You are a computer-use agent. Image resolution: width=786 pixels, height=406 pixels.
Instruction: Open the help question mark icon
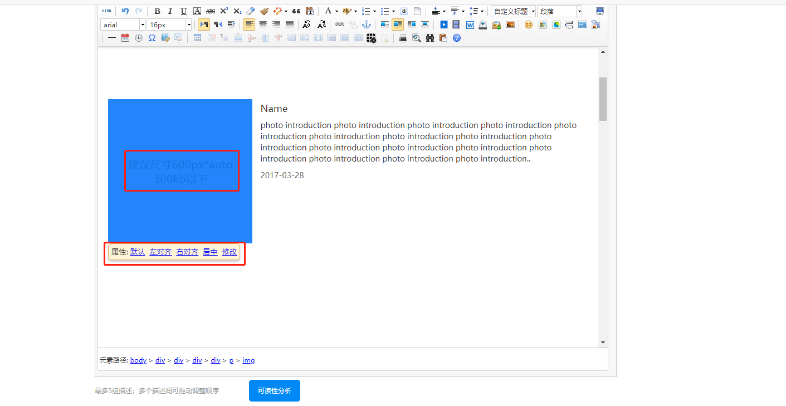coord(457,38)
